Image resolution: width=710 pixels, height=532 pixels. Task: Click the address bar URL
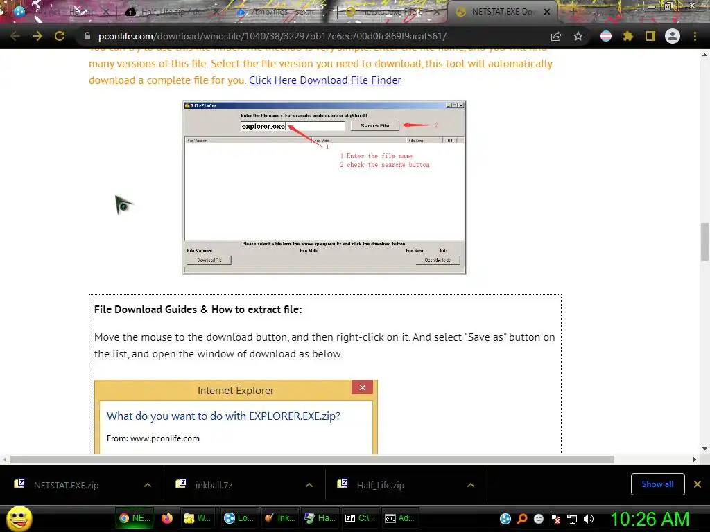coord(272,36)
